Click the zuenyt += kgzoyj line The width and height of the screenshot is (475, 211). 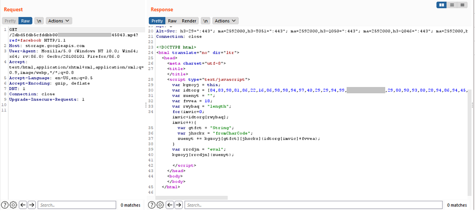click(x=249, y=138)
